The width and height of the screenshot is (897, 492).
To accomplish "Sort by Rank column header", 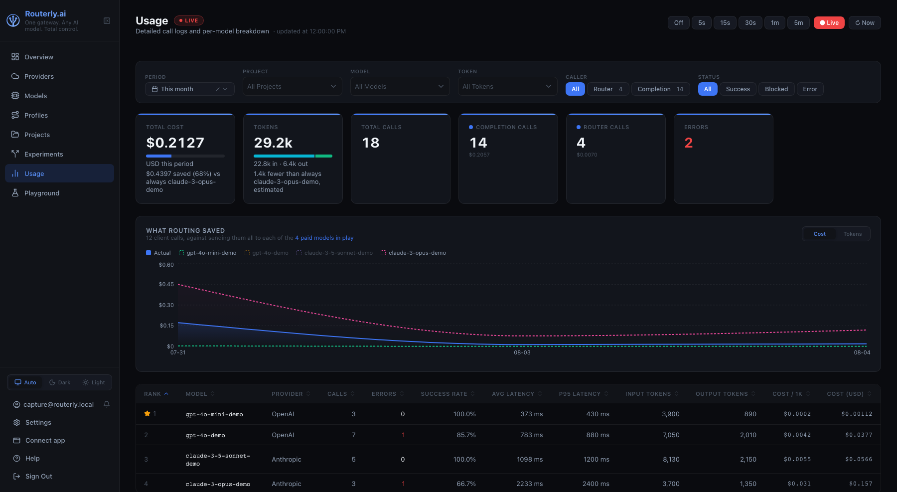I will pos(156,394).
